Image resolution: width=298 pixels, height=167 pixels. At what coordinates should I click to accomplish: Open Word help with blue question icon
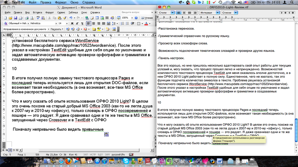click(136, 18)
